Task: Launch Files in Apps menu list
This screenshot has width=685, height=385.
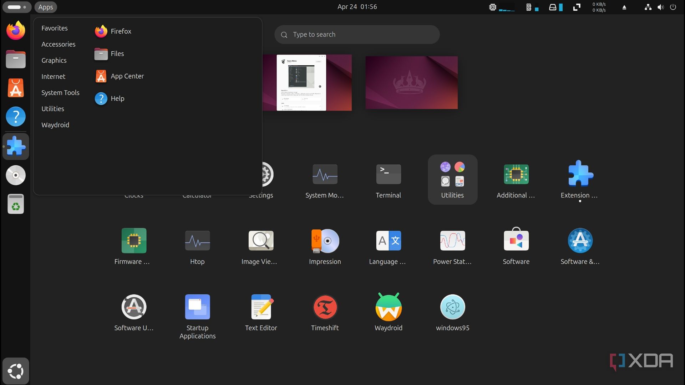Action: pos(109,54)
